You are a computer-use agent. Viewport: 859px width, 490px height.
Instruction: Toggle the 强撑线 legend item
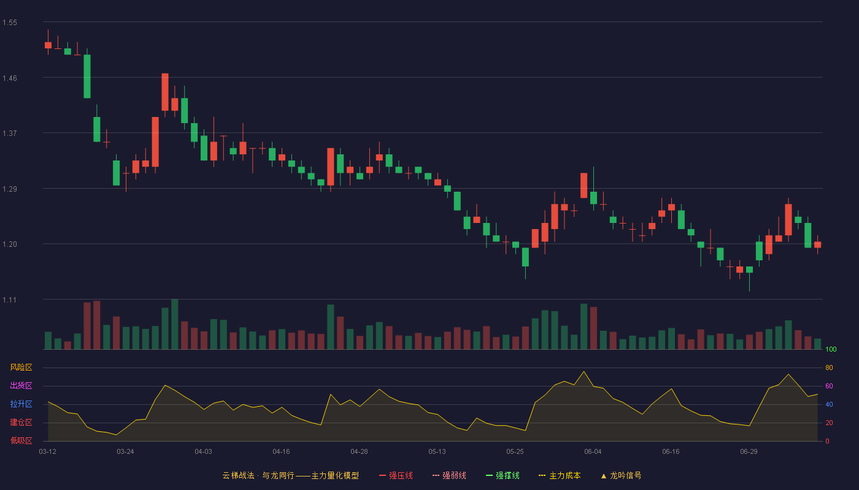pyautogui.click(x=503, y=475)
